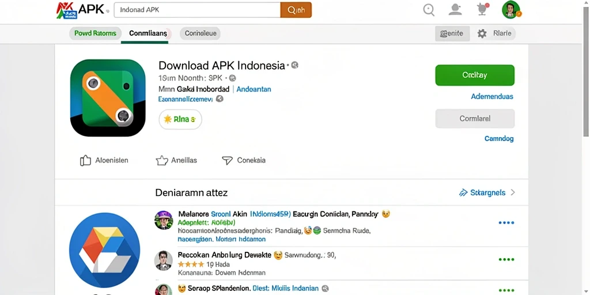Open the user account silhouette icon

(455, 10)
